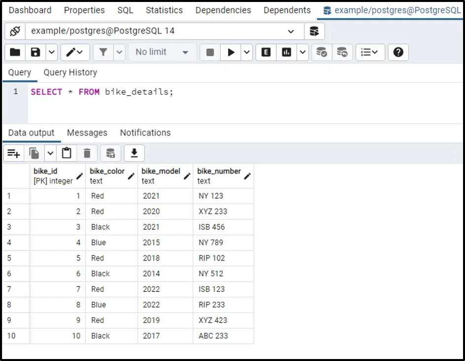The width and height of the screenshot is (465, 361).
Task: Click the Explain query icon labeled E
Action: click(266, 52)
